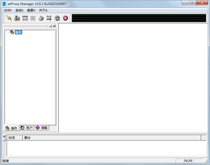Switch to the 服务 tab at bottom

(x=11, y=128)
